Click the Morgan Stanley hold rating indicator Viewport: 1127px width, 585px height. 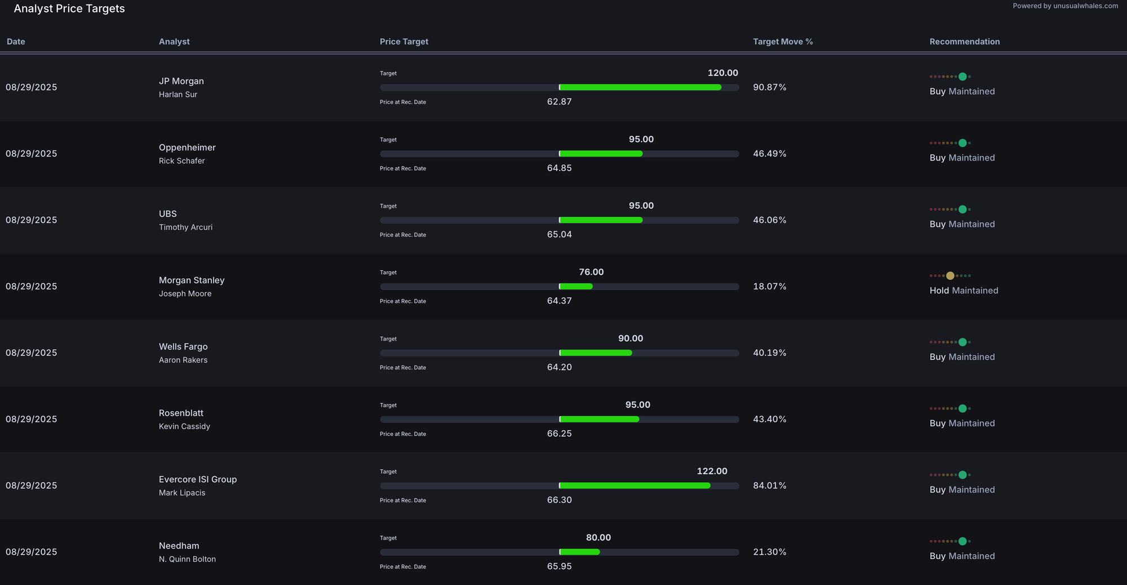[x=950, y=276]
